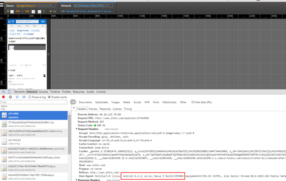Select the Headers tab of the request
The width and height of the screenshot is (286, 181).
point(82,109)
